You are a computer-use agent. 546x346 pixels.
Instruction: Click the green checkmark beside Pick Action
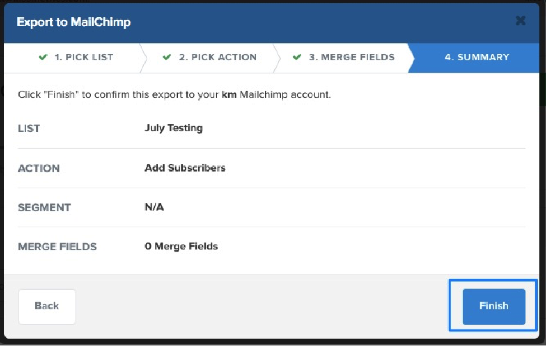coord(166,57)
